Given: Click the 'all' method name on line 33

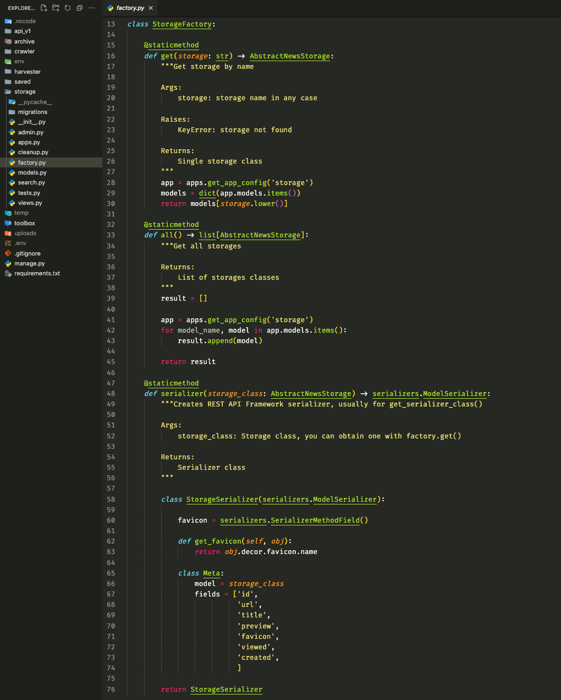Looking at the screenshot, I should click(x=167, y=235).
